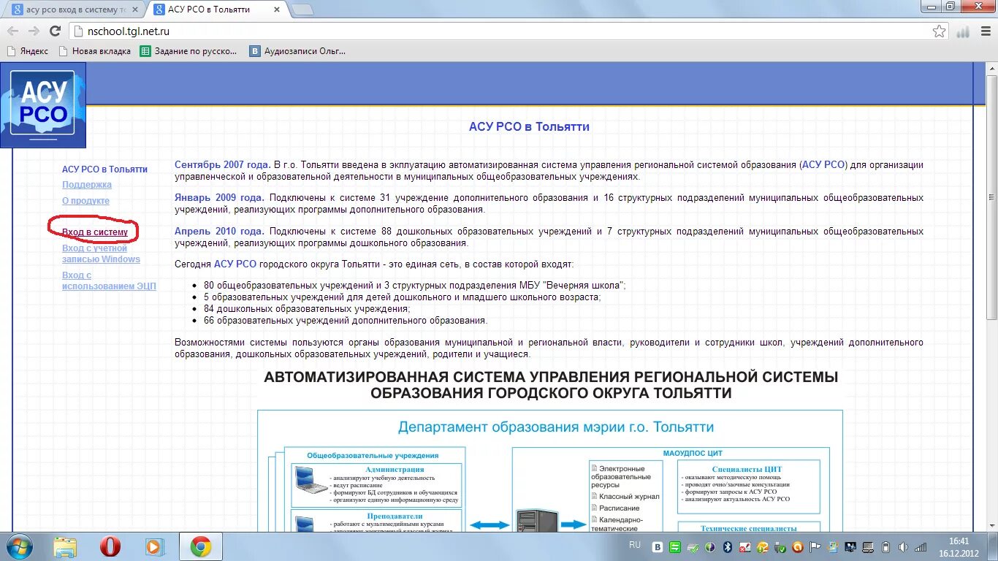Screen dimensions: 998x561
Task: Click the page vertical scrollbar thumb
Action: pos(991,197)
